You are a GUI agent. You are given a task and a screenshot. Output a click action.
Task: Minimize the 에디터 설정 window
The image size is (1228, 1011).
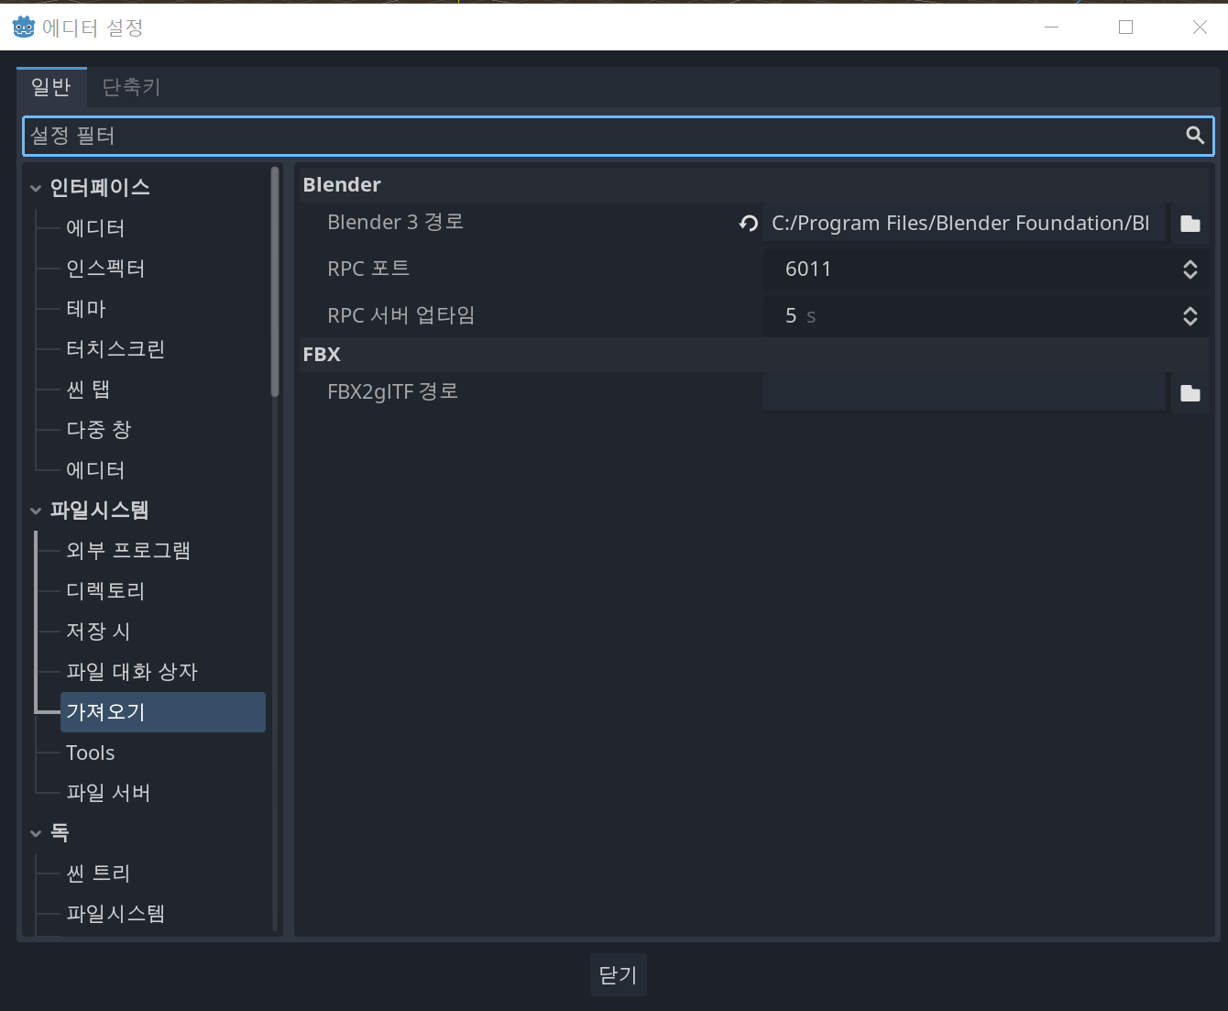(1052, 27)
